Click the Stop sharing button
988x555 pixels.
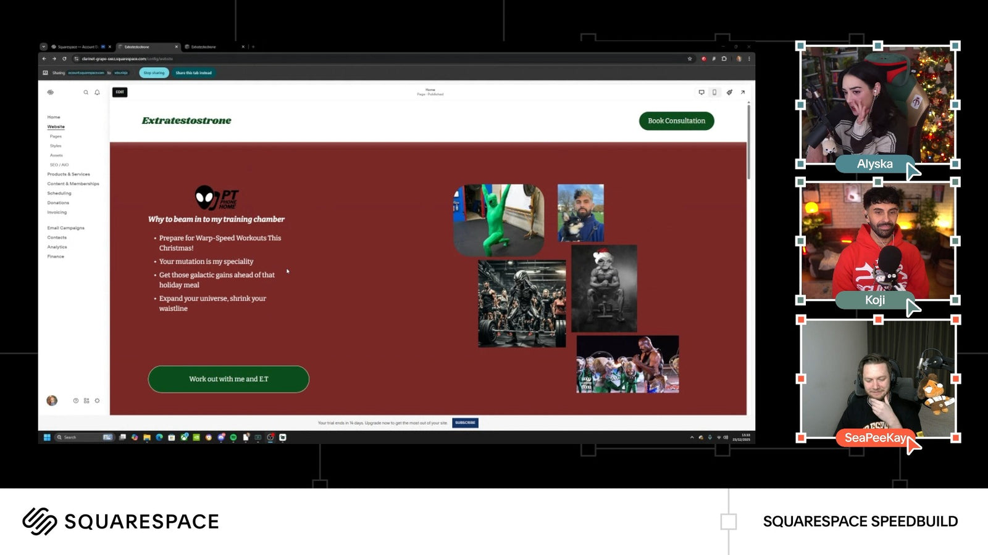click(154, 73)
